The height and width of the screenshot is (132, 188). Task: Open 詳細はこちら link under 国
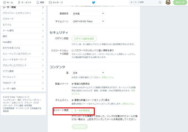[107, 77]
